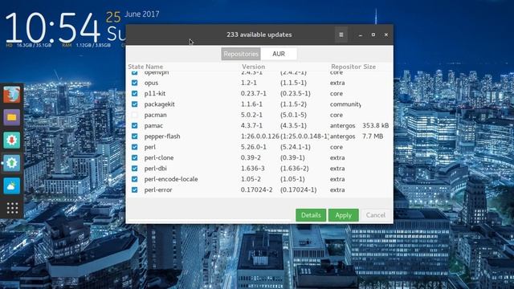
Task: Select the package name packagekit
Action: click(159, 104)
